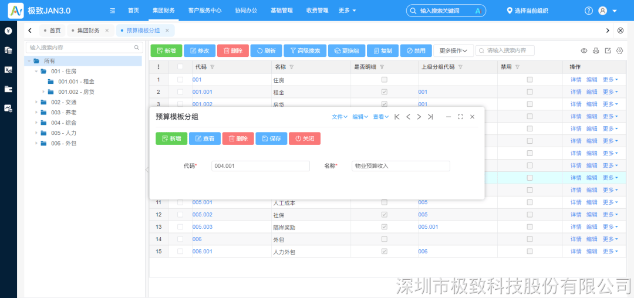Image resolution: width=634 pixels, height=298 pixels.
Task: Click the export icon in table toolbar
Action: [608, 50]
